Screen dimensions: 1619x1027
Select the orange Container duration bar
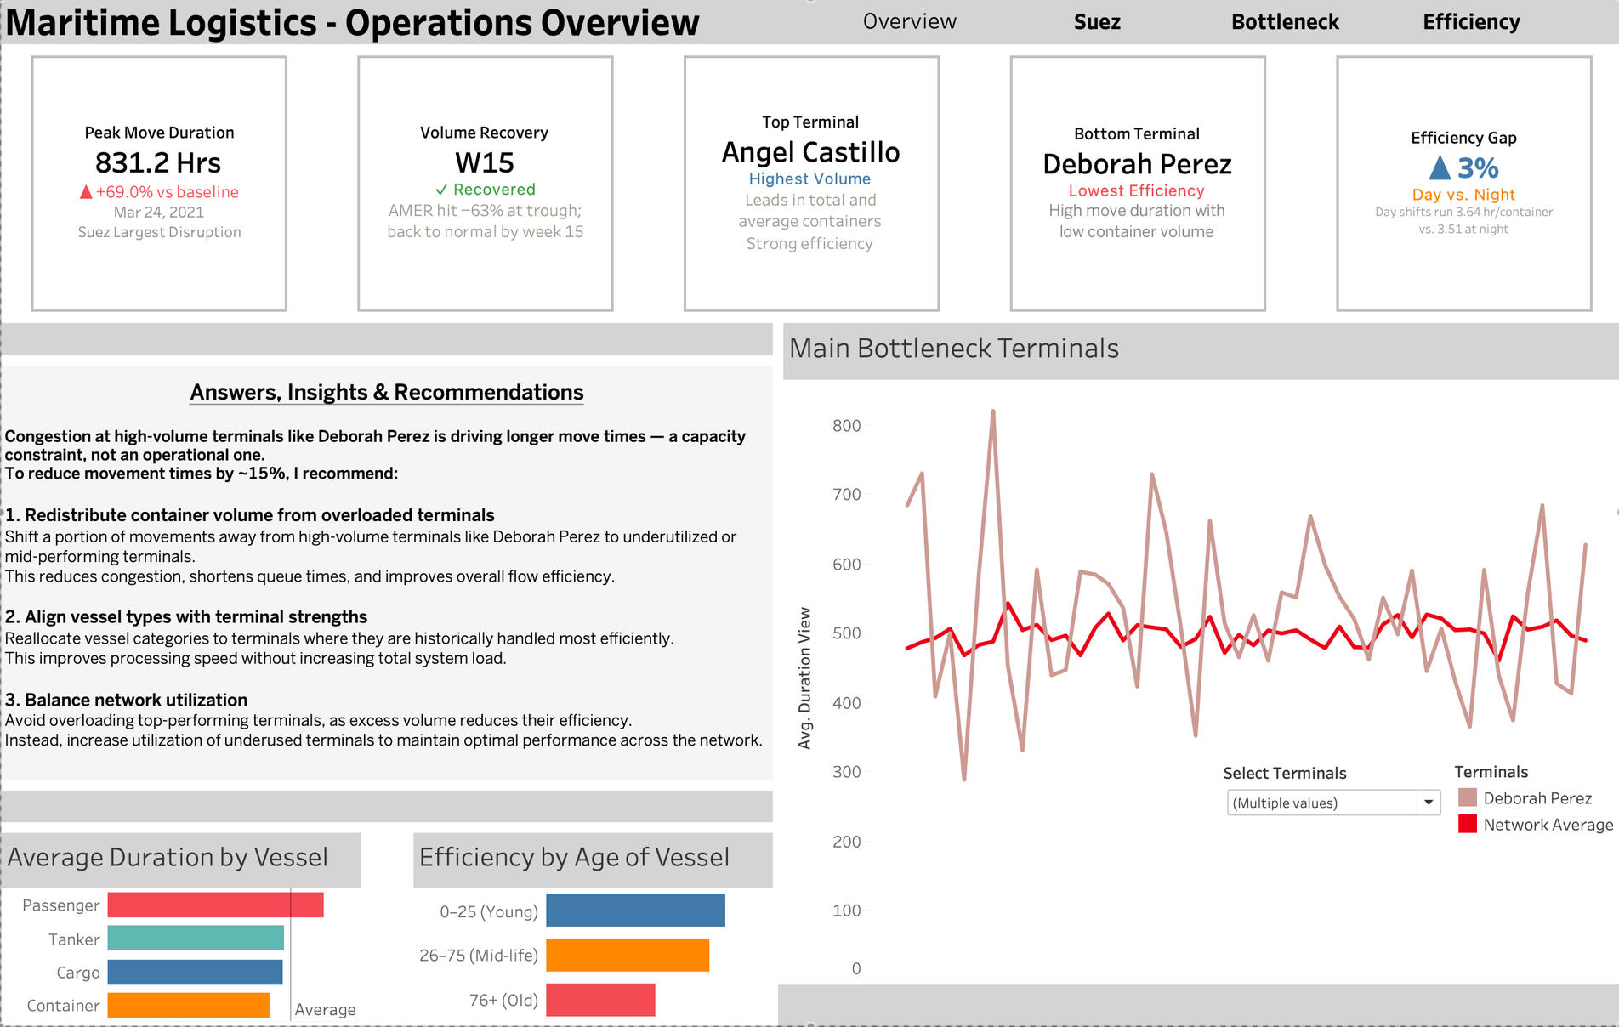point(189,1005)
